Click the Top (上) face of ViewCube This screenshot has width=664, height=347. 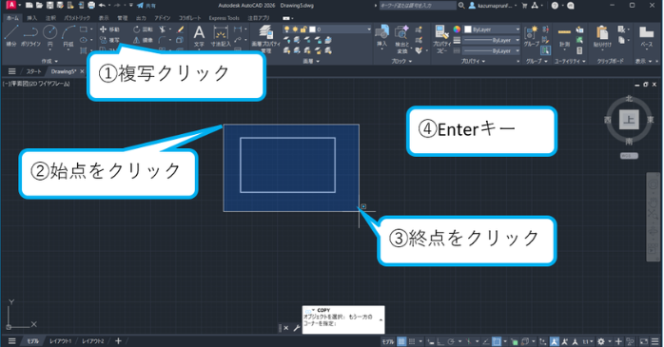click(x=629, y=120)
